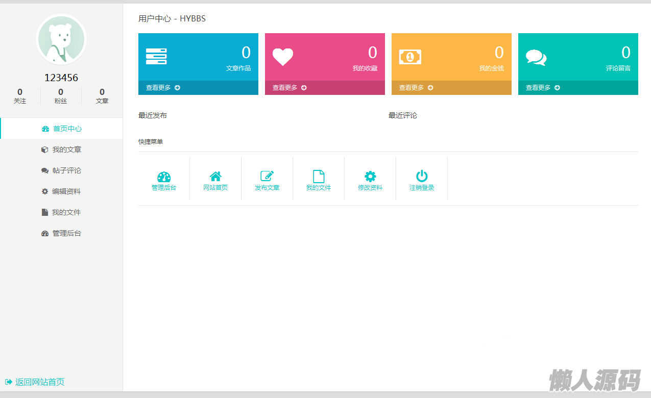Click the money bill icon on 我的金钱 card

coord(409,57)
